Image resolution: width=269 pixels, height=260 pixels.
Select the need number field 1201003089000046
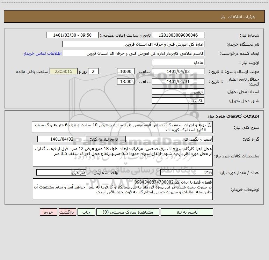[x=178, y=35]
